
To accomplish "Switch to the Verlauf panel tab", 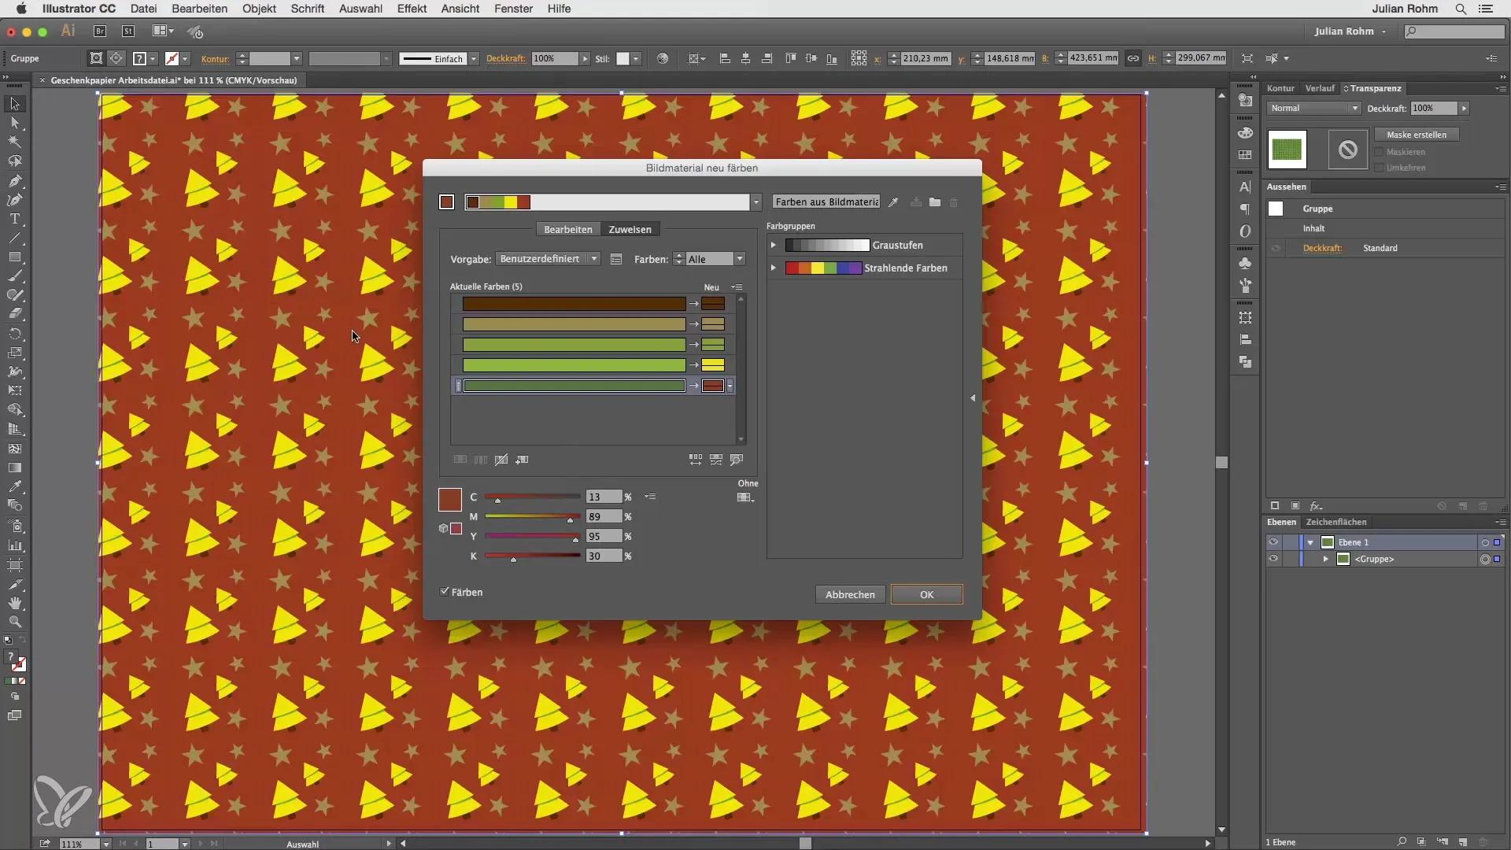I will click(x=1320, y=88).
